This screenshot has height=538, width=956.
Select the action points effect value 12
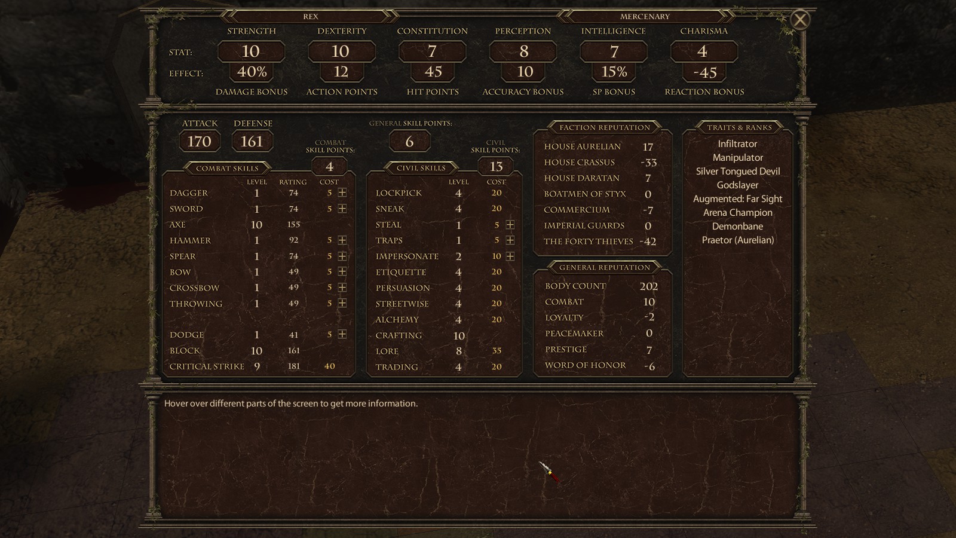click(x=341, y=72)
